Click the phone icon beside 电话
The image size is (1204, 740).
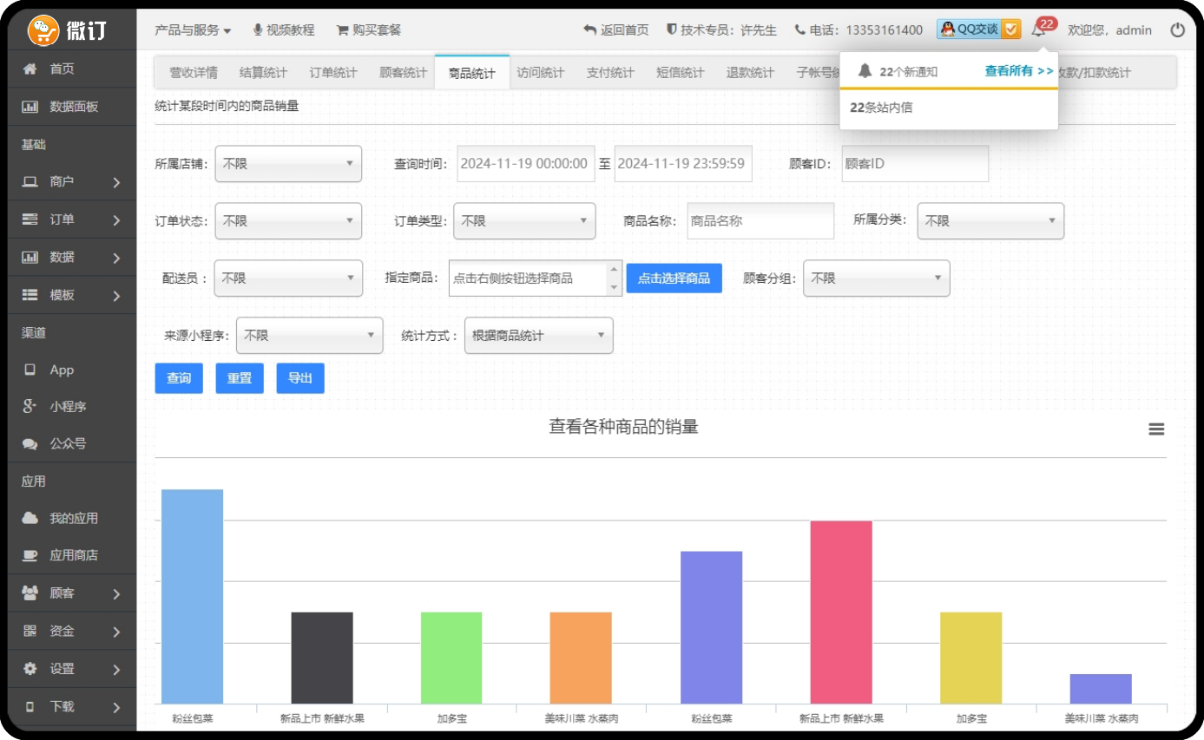coord(799,29)
